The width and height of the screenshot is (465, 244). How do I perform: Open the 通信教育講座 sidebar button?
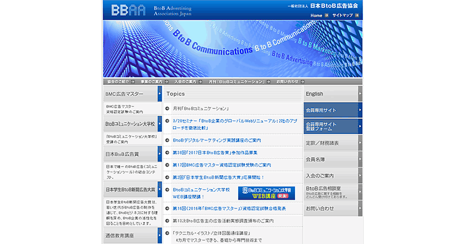click(x=133, y=235)
